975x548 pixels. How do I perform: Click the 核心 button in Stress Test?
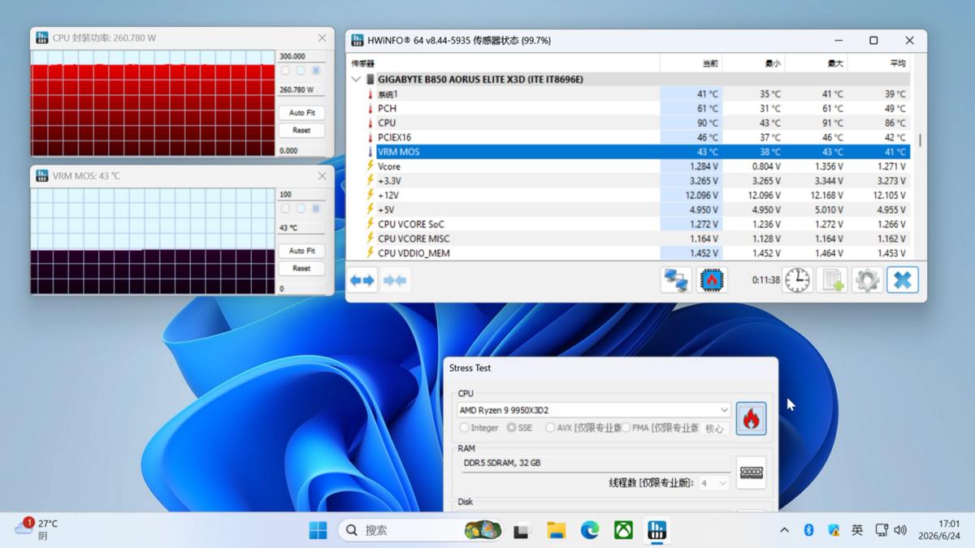pyautogui.click(x=714, y=429)
